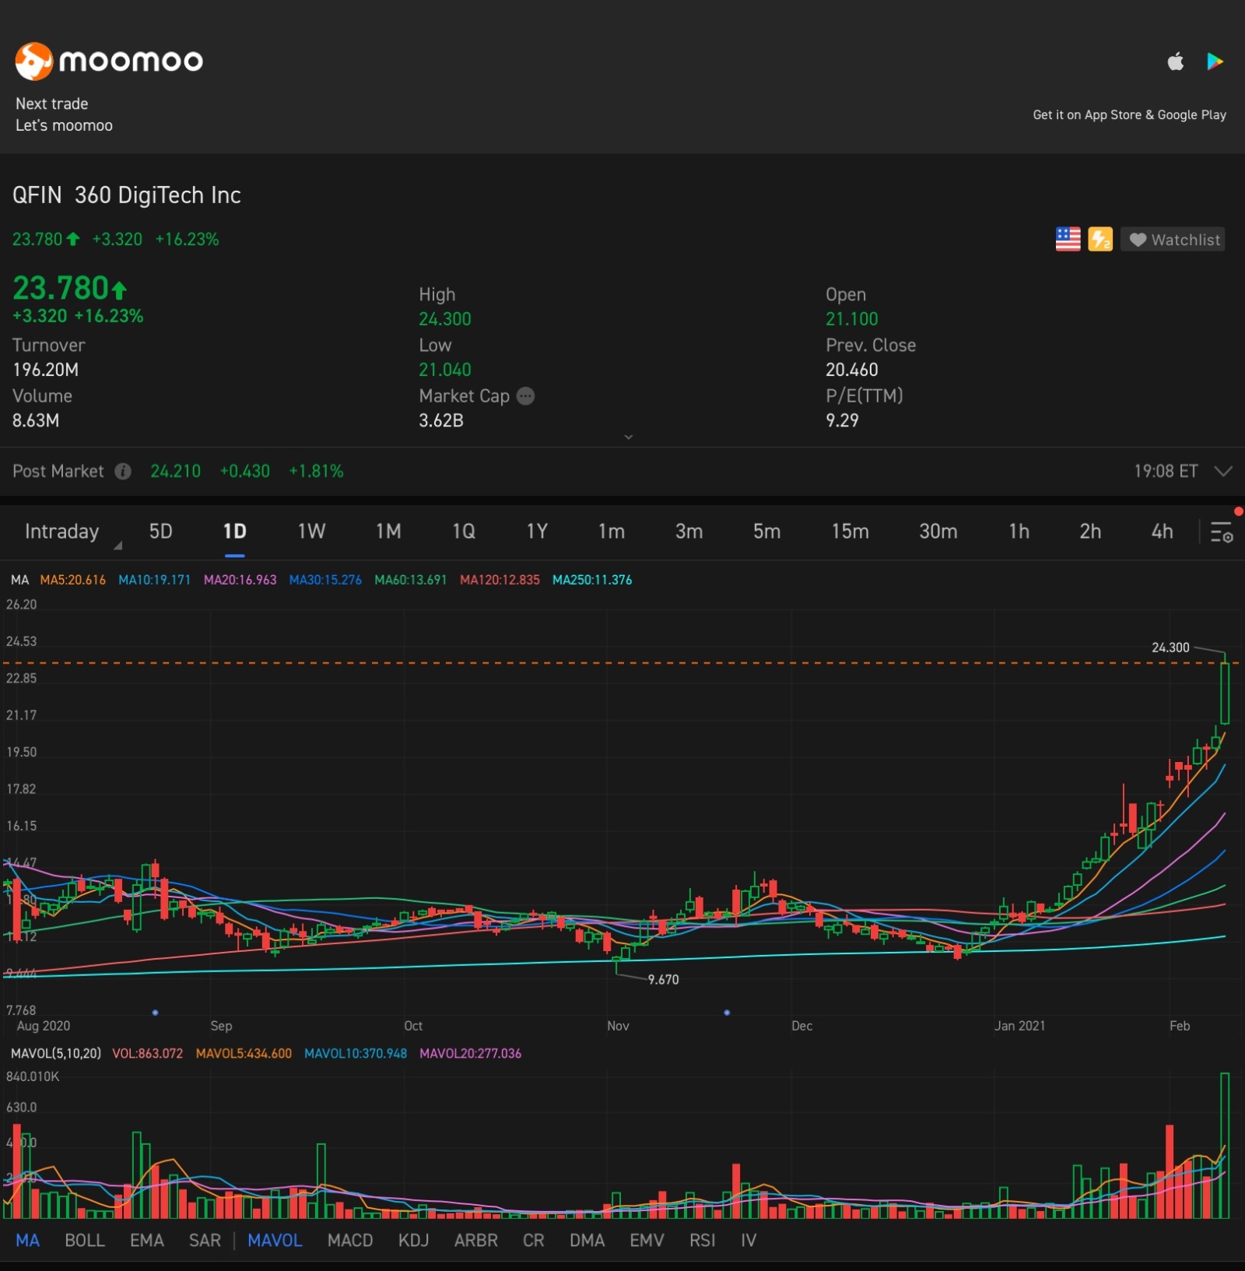Select the 1D chart period
Image resolution: width=1245 pixels, height=1271 pixels.
(x=234, y=532)
